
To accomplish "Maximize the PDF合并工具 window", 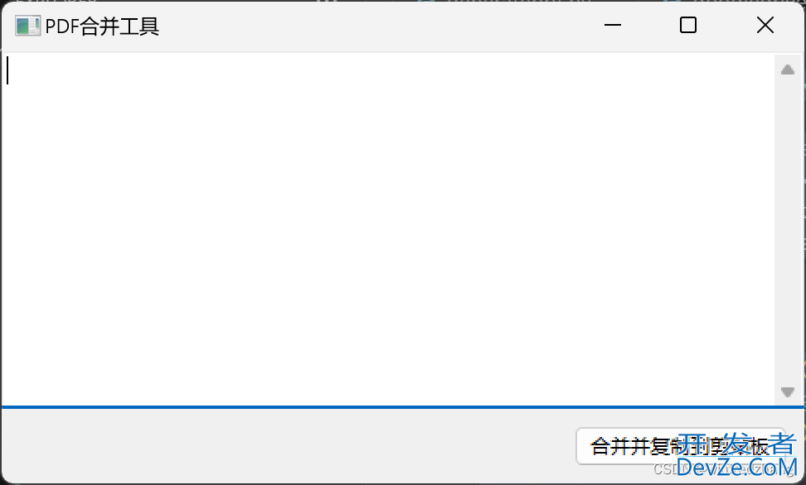I will pyautogui.click(x=687, y=26).
